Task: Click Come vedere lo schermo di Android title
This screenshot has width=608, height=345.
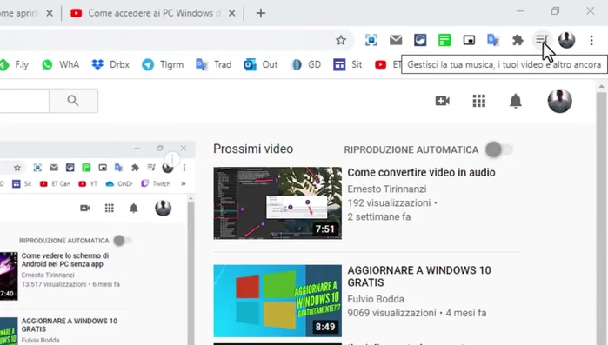Action: tap(65, 260)
